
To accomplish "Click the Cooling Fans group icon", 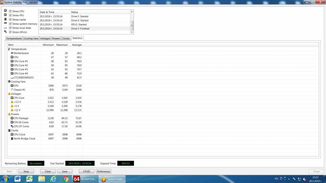I will (x=9, y=82).
